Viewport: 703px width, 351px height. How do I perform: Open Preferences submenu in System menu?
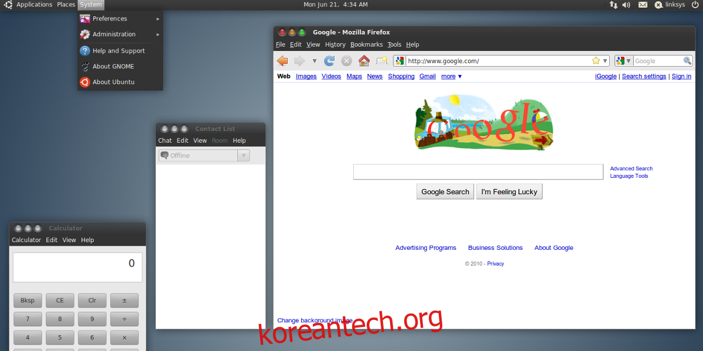point(120,19)
